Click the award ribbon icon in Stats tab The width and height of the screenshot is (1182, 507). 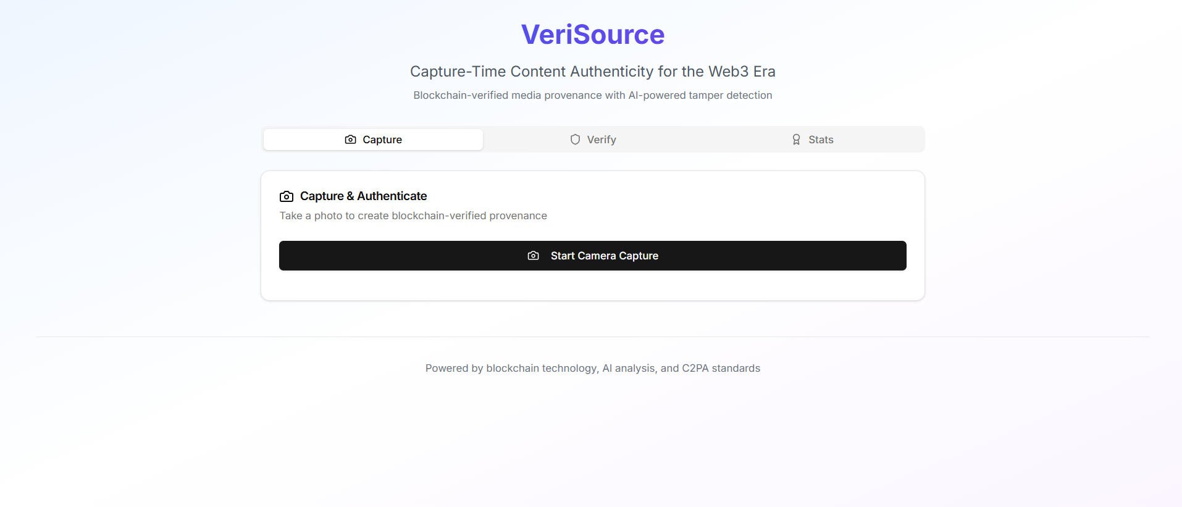[x=796, y=140]
